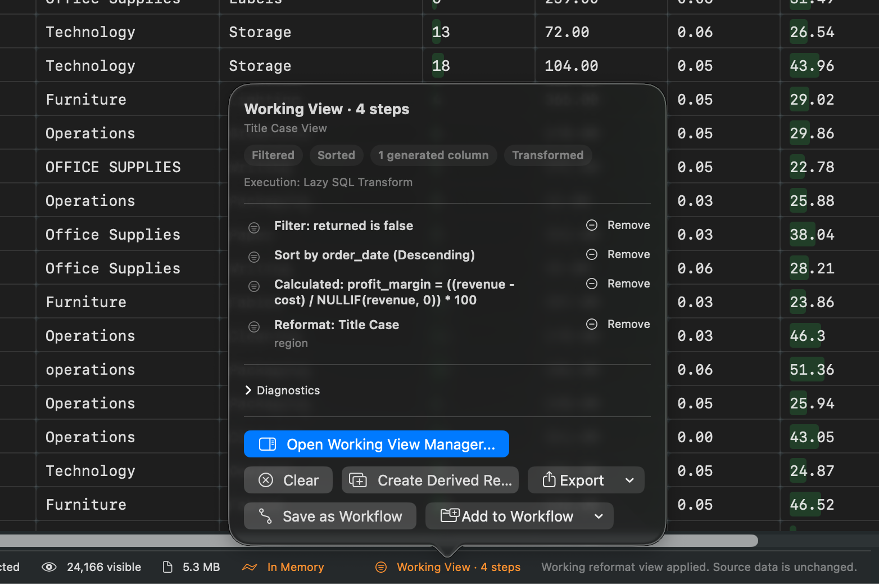
Task: Click the eye icon by 24,166 visible
Action: click(49, 567)
